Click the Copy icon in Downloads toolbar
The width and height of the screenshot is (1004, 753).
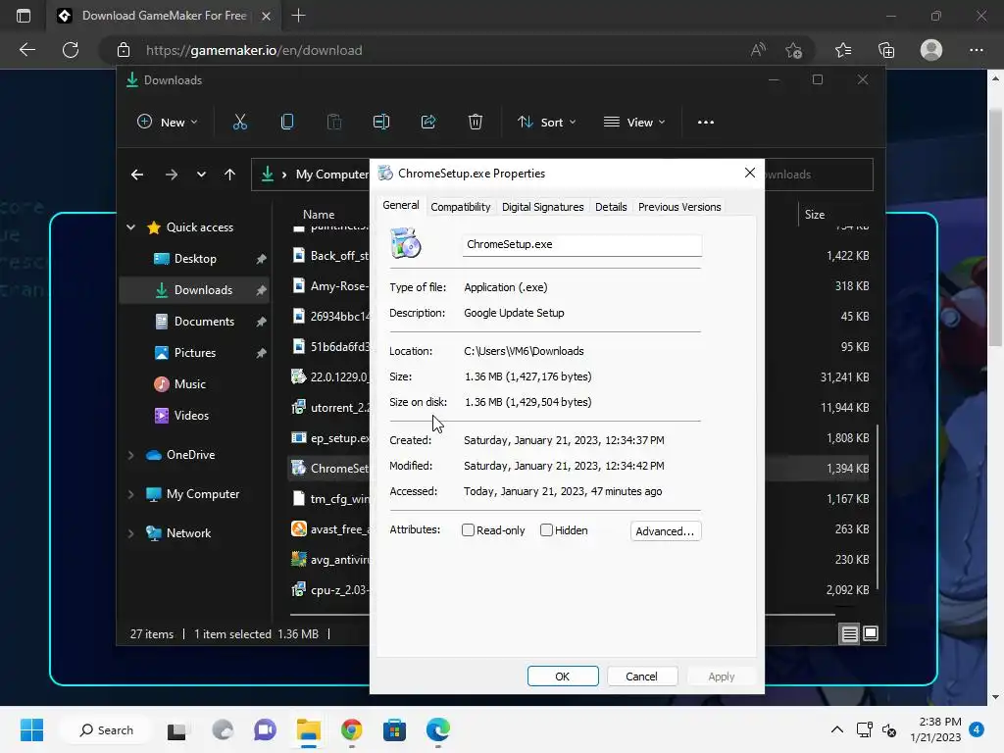[x=287, y=122]
